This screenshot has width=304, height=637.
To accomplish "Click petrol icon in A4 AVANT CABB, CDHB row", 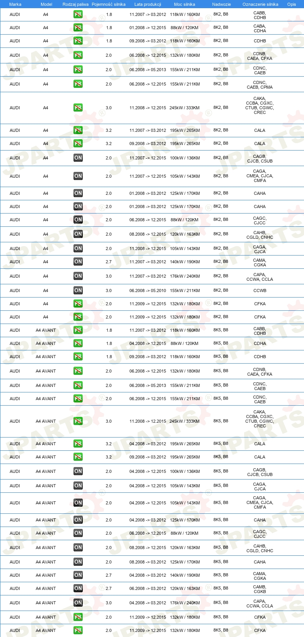I will pos(78,330).
